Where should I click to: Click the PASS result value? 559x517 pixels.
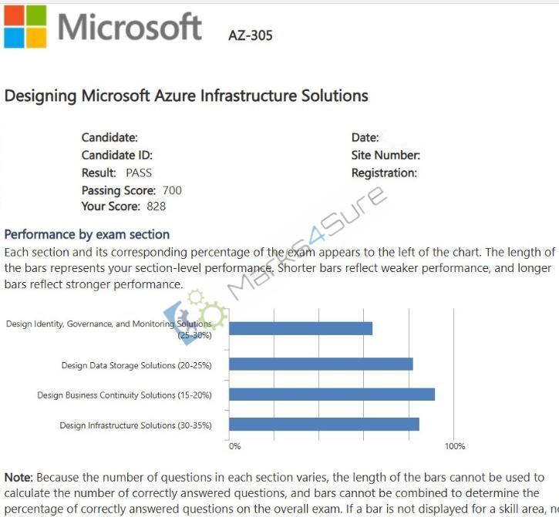coord(139,173)
